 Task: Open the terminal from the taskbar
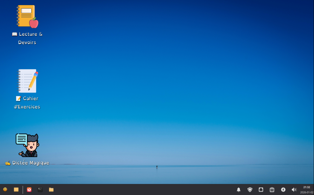(x=40, y=189)
